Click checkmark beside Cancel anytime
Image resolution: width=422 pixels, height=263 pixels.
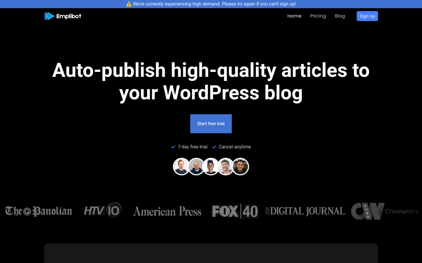click(214, 147)
